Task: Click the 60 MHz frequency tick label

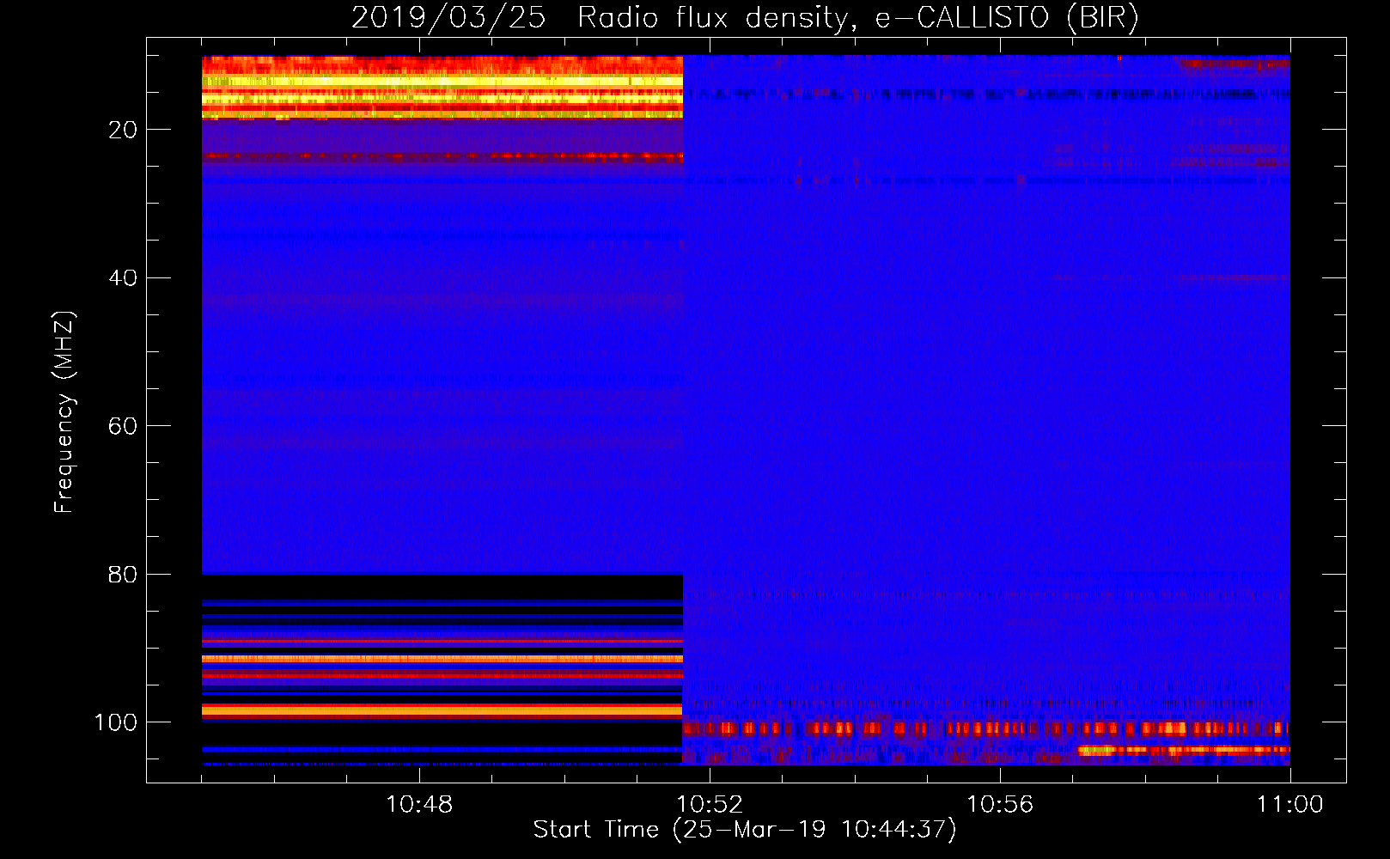Action: [124, 427]
